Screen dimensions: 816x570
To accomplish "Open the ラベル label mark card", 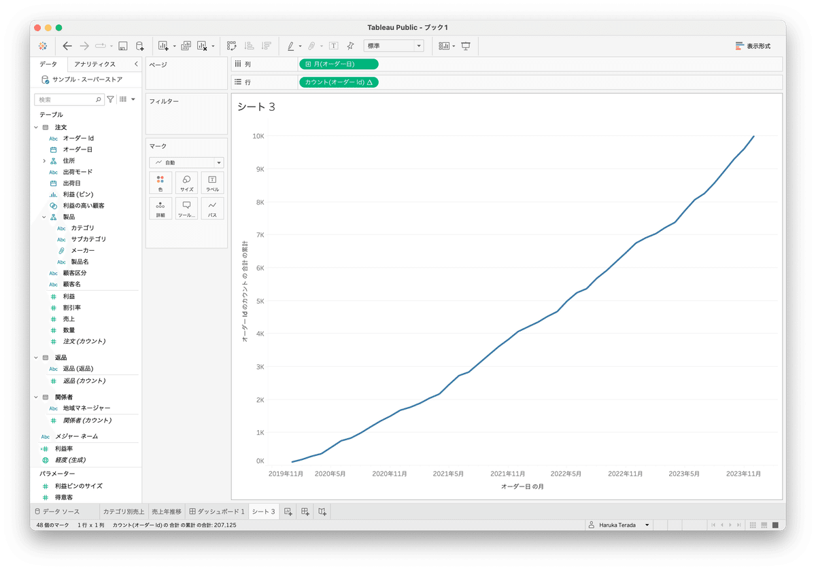I will [212, 183].
